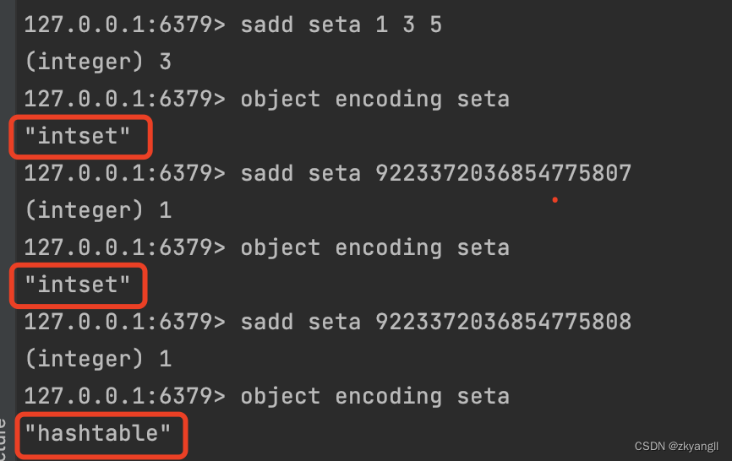
Task: Click "sadd" in the 9223372036854775808 command
Action: point(267,322)
